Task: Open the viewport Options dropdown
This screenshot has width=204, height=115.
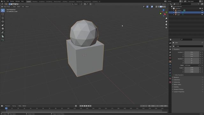Action: [164, 4]
